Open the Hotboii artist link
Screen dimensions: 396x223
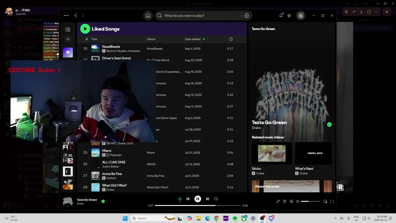pyautogui.click(x=112, y=178)
